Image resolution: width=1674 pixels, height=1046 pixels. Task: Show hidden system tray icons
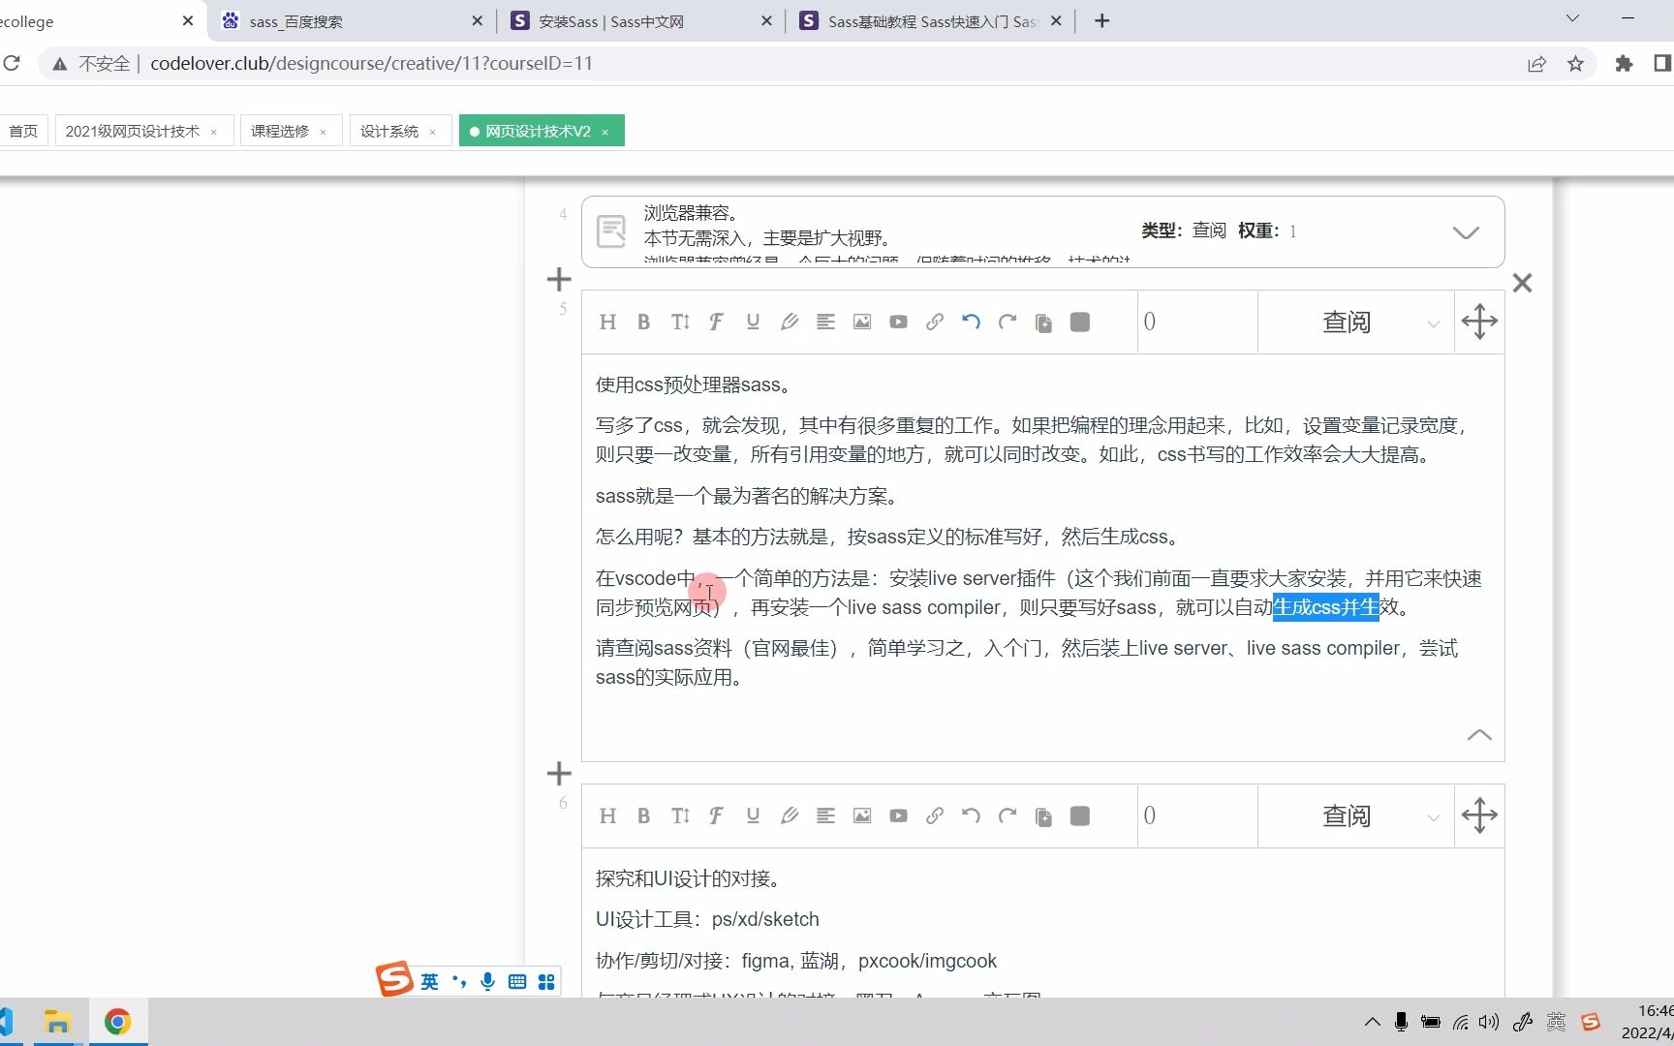click(1372, 1022)
